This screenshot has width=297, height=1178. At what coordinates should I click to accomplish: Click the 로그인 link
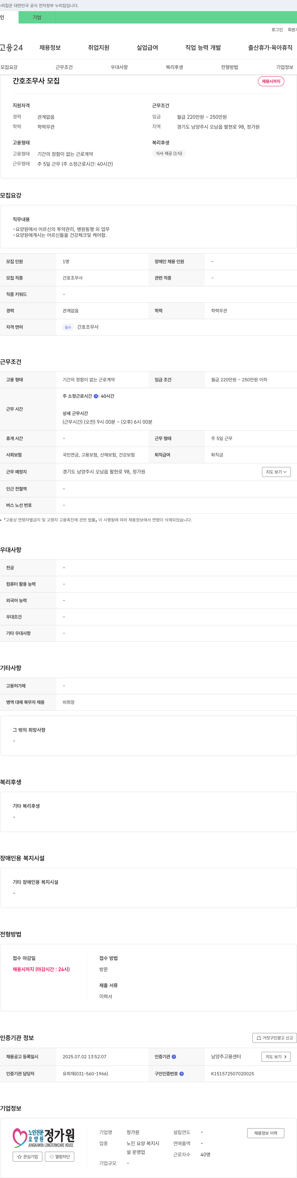[277, 30]
